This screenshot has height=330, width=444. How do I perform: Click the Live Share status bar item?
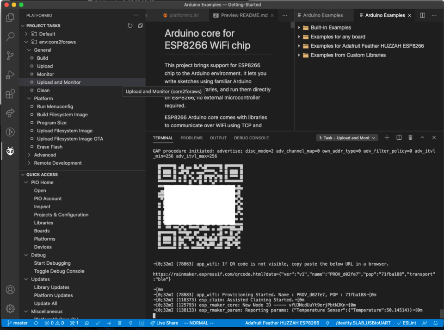point(164,323)
